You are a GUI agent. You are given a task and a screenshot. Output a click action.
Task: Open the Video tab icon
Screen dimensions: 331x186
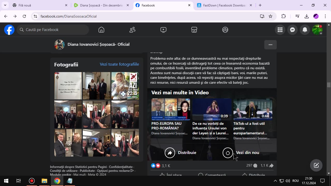tap(163, 30)
